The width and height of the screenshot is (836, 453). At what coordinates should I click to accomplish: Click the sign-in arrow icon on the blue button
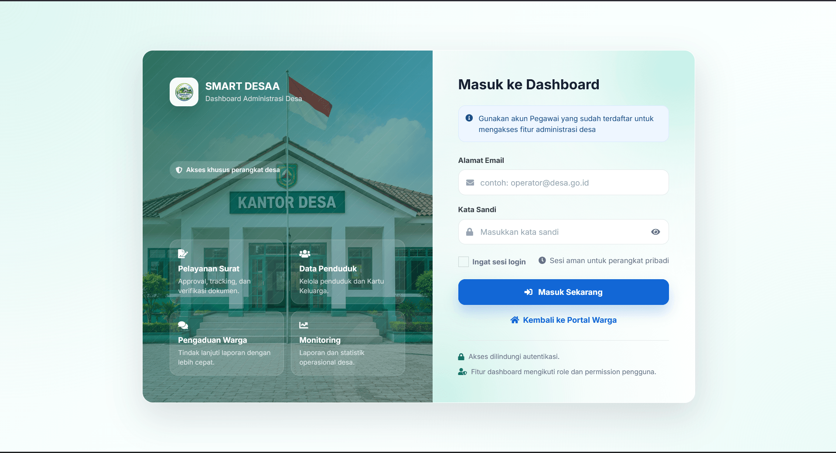point(529,292)
